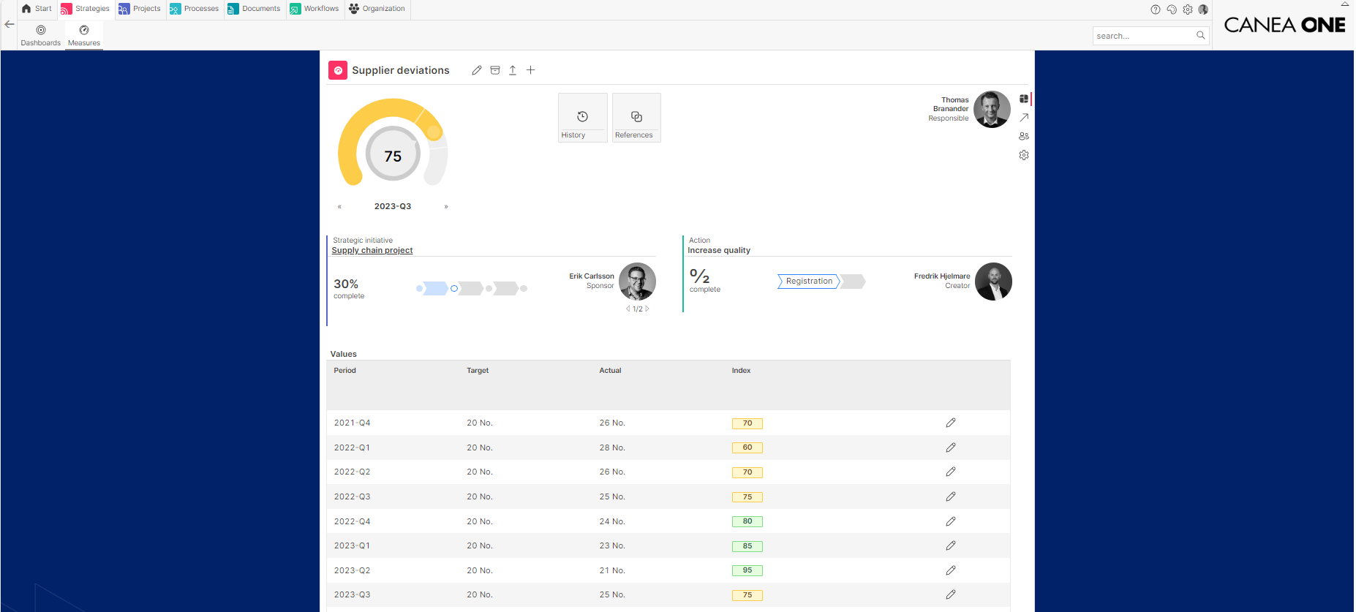Click the help question mark icon
Viewport: 1356px width, 612px height.
(x=1156, y=10)
